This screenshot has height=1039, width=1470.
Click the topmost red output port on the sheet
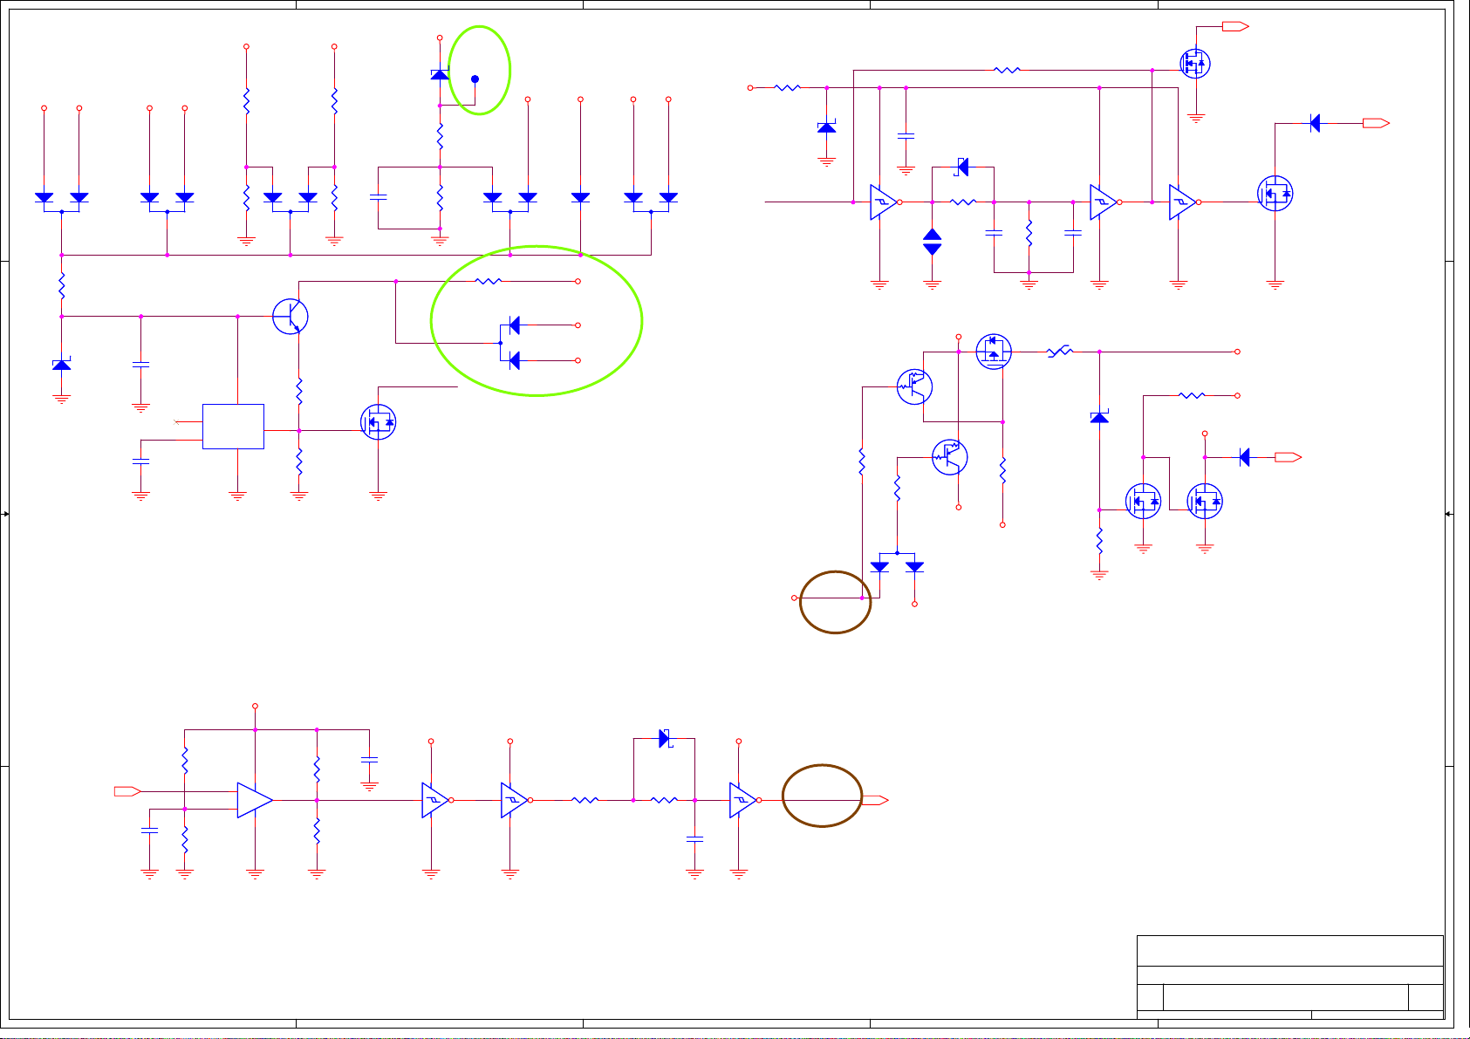coord(1235,26)
